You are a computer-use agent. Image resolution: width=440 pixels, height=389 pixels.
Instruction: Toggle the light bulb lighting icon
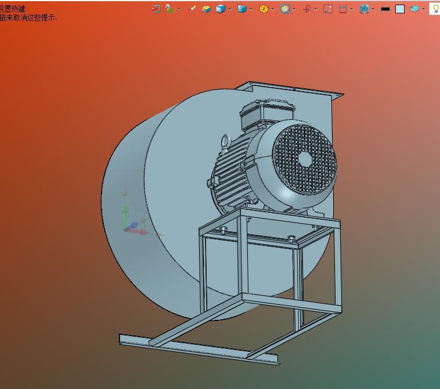click(435, 9)
